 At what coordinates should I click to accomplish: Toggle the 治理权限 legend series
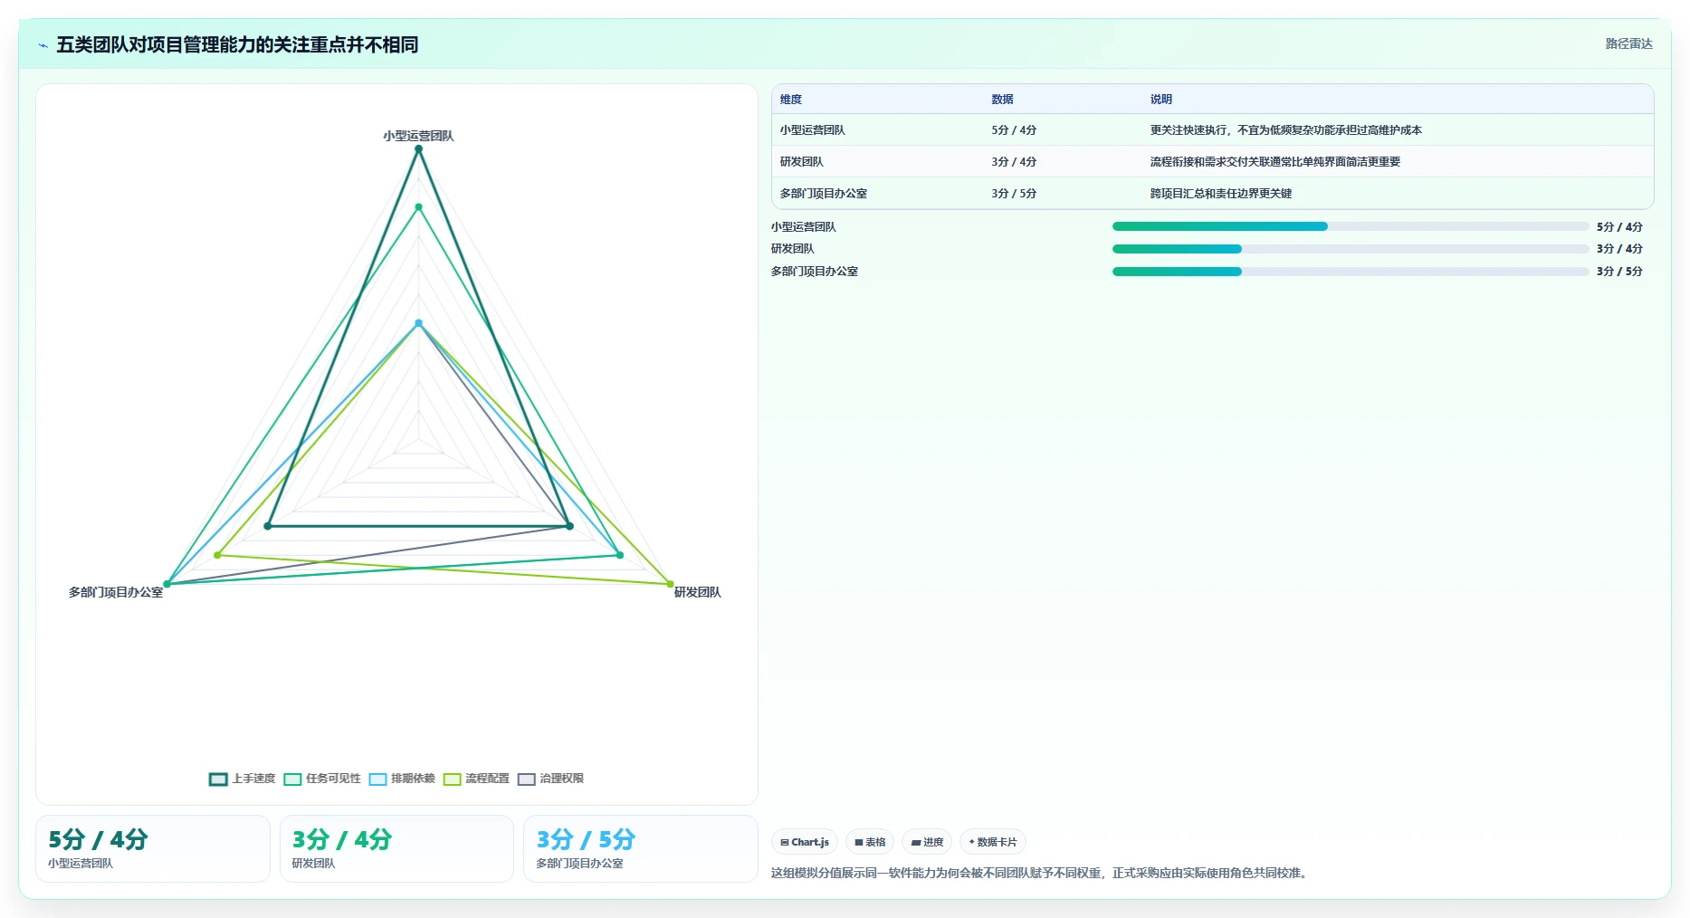tap(550, 779)
